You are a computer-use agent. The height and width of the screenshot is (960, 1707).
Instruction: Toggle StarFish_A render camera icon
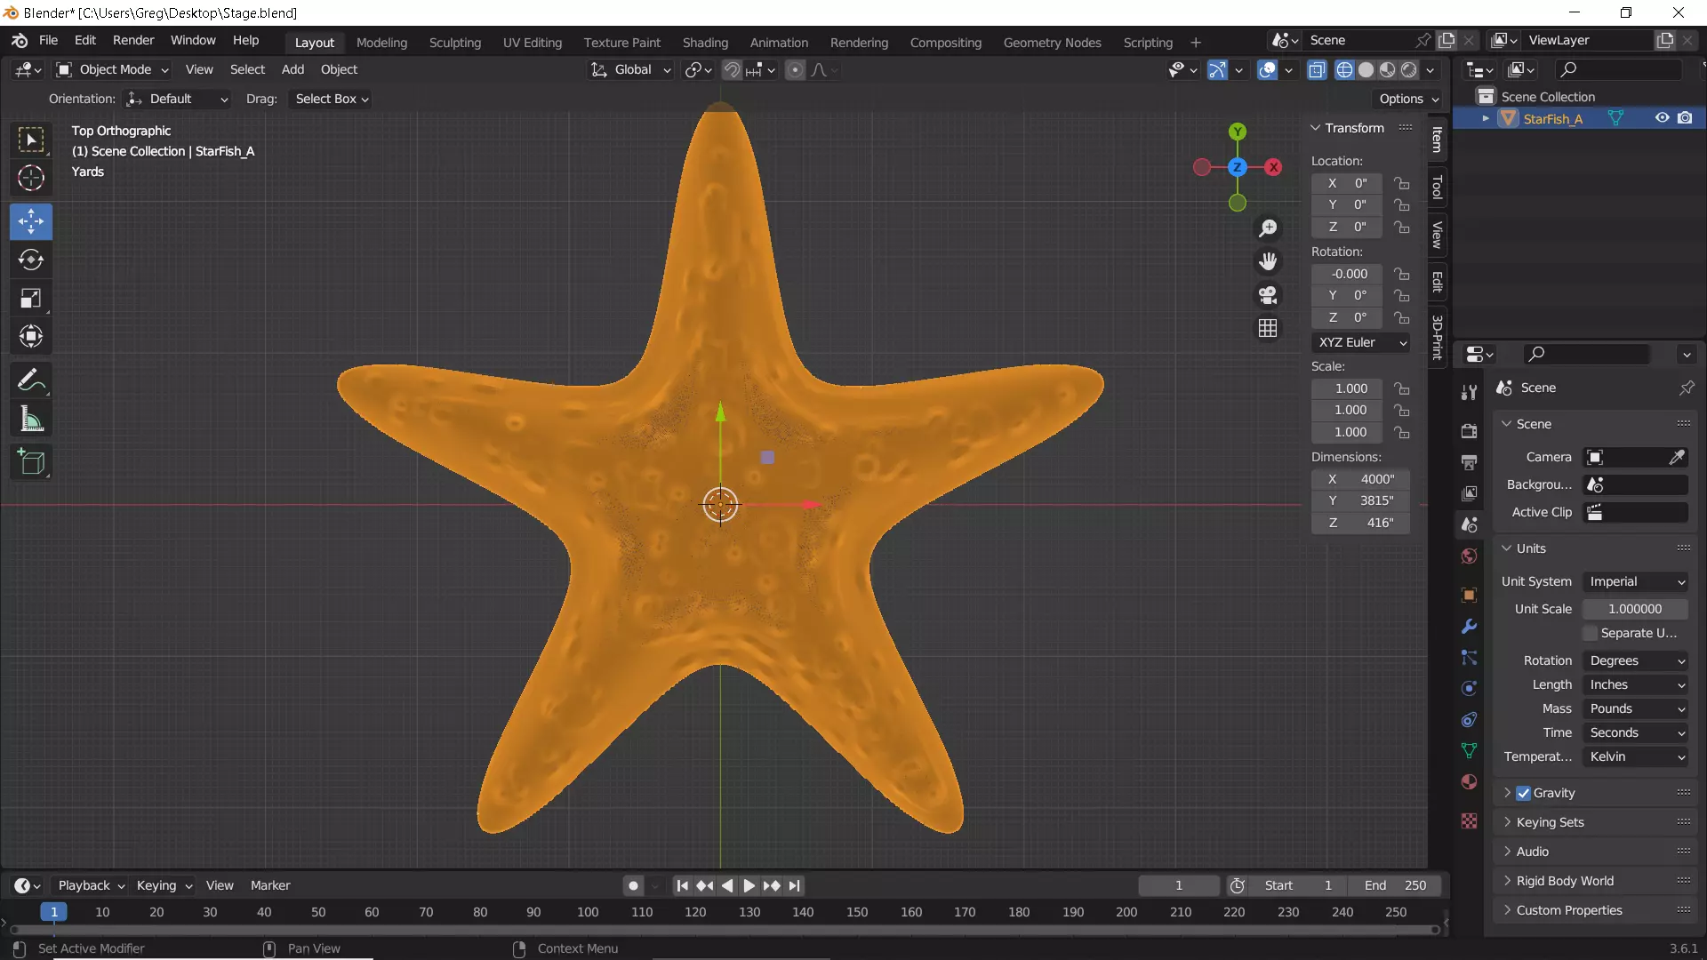pyautogui.click(x=1685, y=118)
